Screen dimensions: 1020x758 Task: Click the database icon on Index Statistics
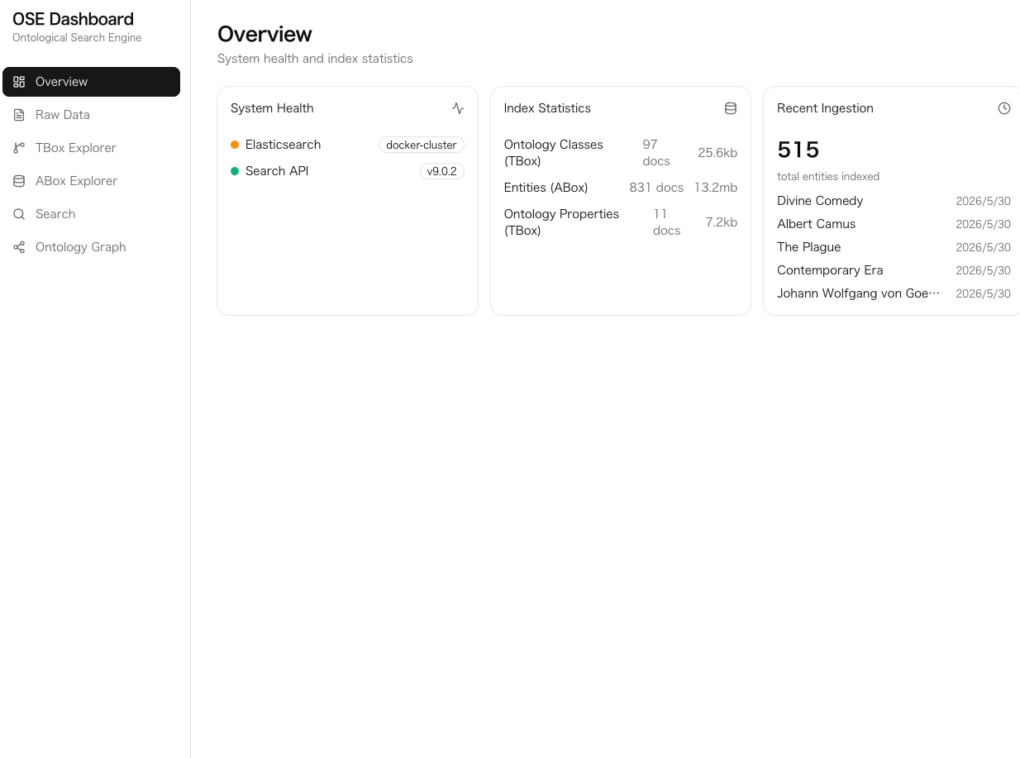731,108
